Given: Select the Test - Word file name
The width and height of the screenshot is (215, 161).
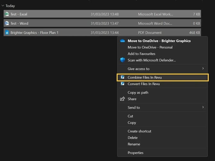Looking at the screenshot, I should 19,24.
